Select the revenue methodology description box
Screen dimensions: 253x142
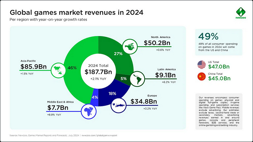click(219, 111)
